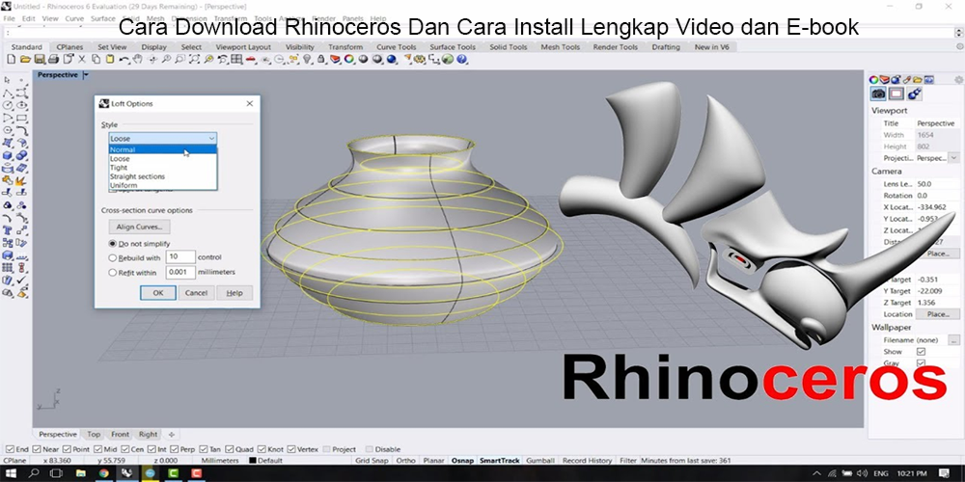Viewport: 965px width, 482px height.
Task: Click the Location Place... button
Action: pyautogui.click(x=938, y=314)
